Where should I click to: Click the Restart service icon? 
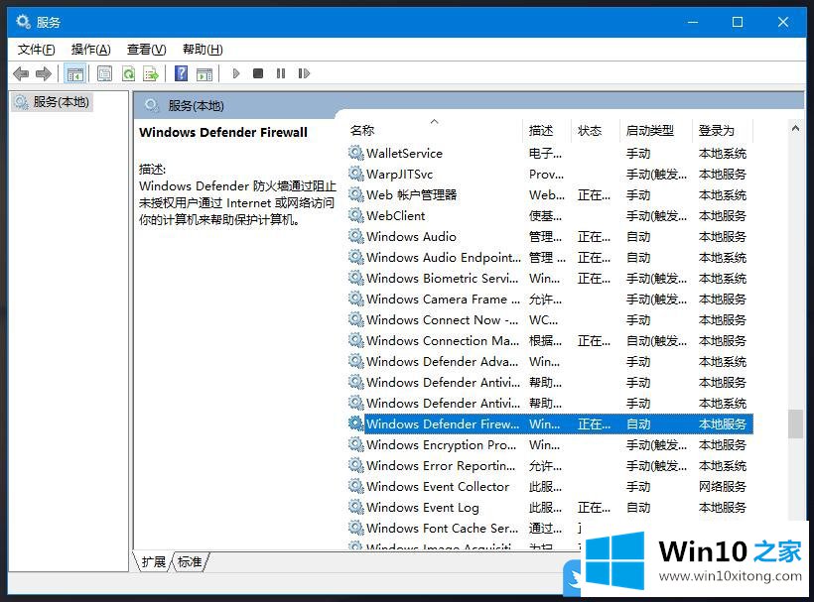point(304,73)
